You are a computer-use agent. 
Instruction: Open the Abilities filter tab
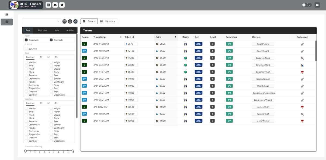click(70, 30)
